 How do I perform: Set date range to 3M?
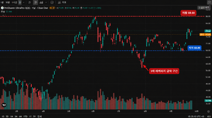pos(16,116)
